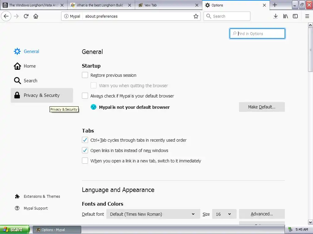Click the Advanced... fonts button
The image size is (313, 234).
262,214
